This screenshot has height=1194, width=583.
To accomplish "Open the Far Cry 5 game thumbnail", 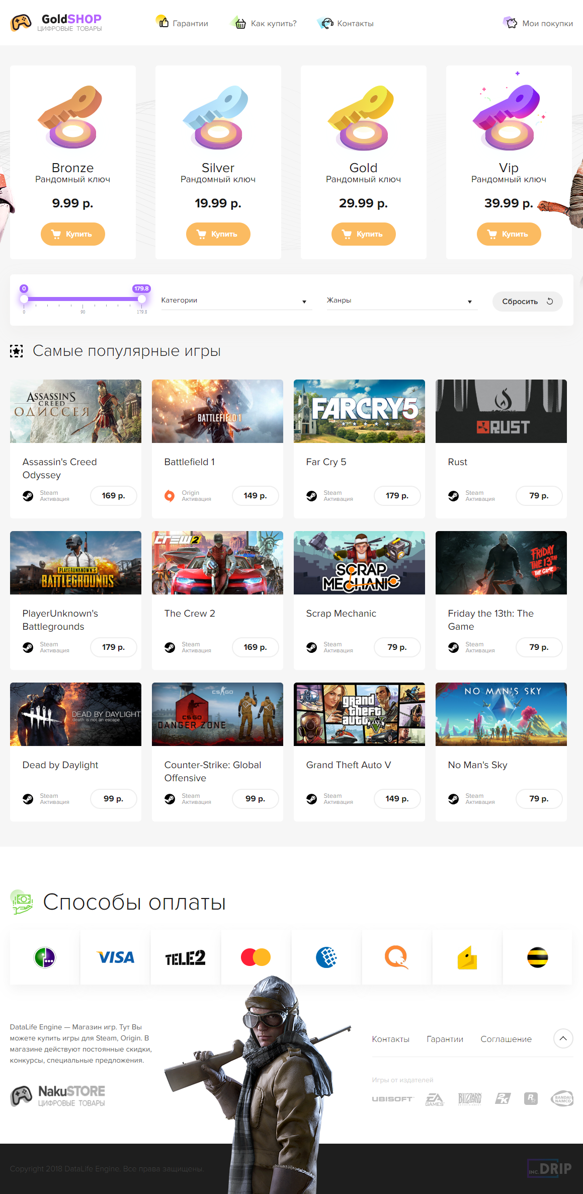I will click(x=359, y=411).
